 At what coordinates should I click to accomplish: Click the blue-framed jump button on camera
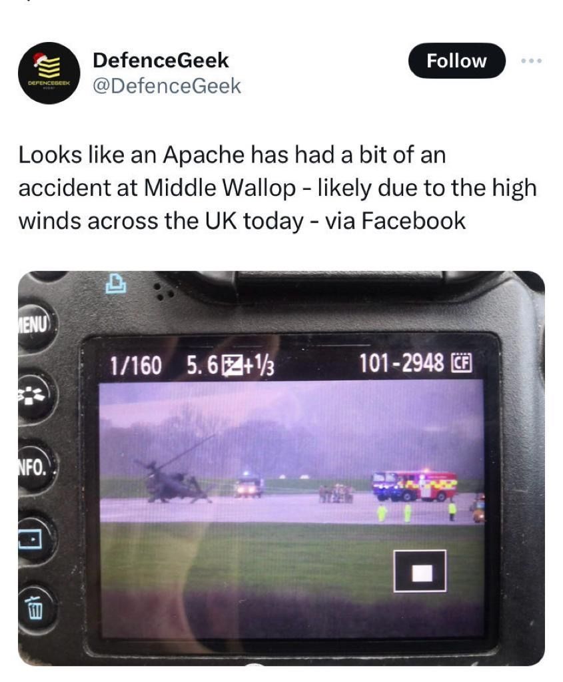(31, 539)
